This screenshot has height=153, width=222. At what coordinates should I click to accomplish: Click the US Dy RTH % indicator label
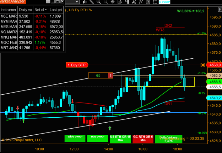(80, 10)
